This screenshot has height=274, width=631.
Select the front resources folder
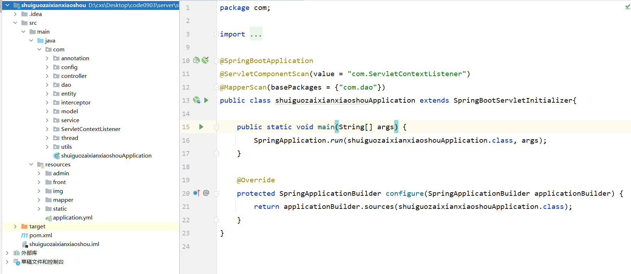pos(59,182)
